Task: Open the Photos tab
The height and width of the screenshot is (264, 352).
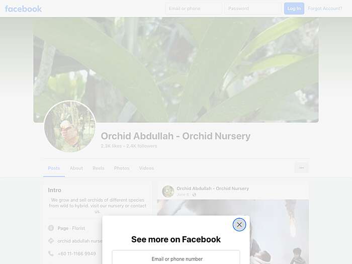Action: click(x=122, y=168)
